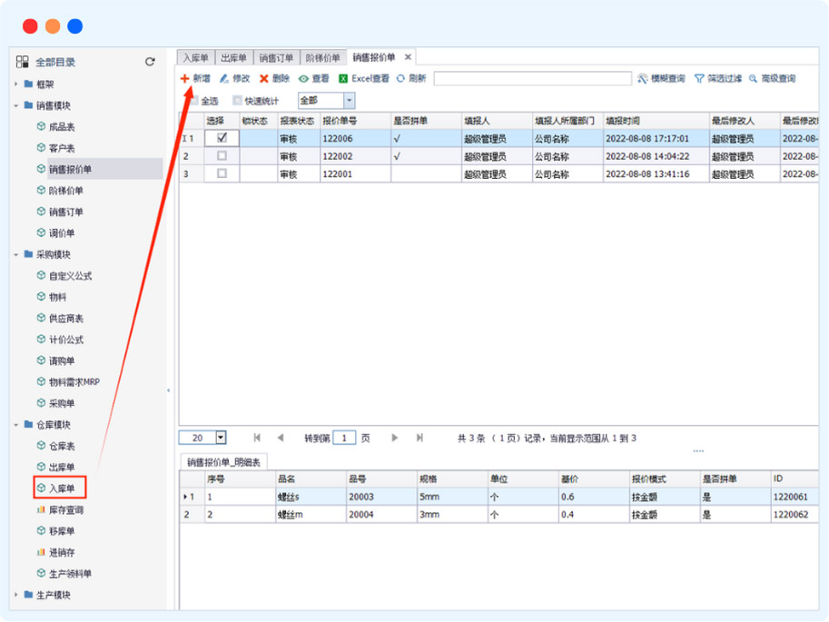Click the 刷新 (Refresh) toolbar icon
The height and width of the screenshot is (622, 829).
click(400, 79)
